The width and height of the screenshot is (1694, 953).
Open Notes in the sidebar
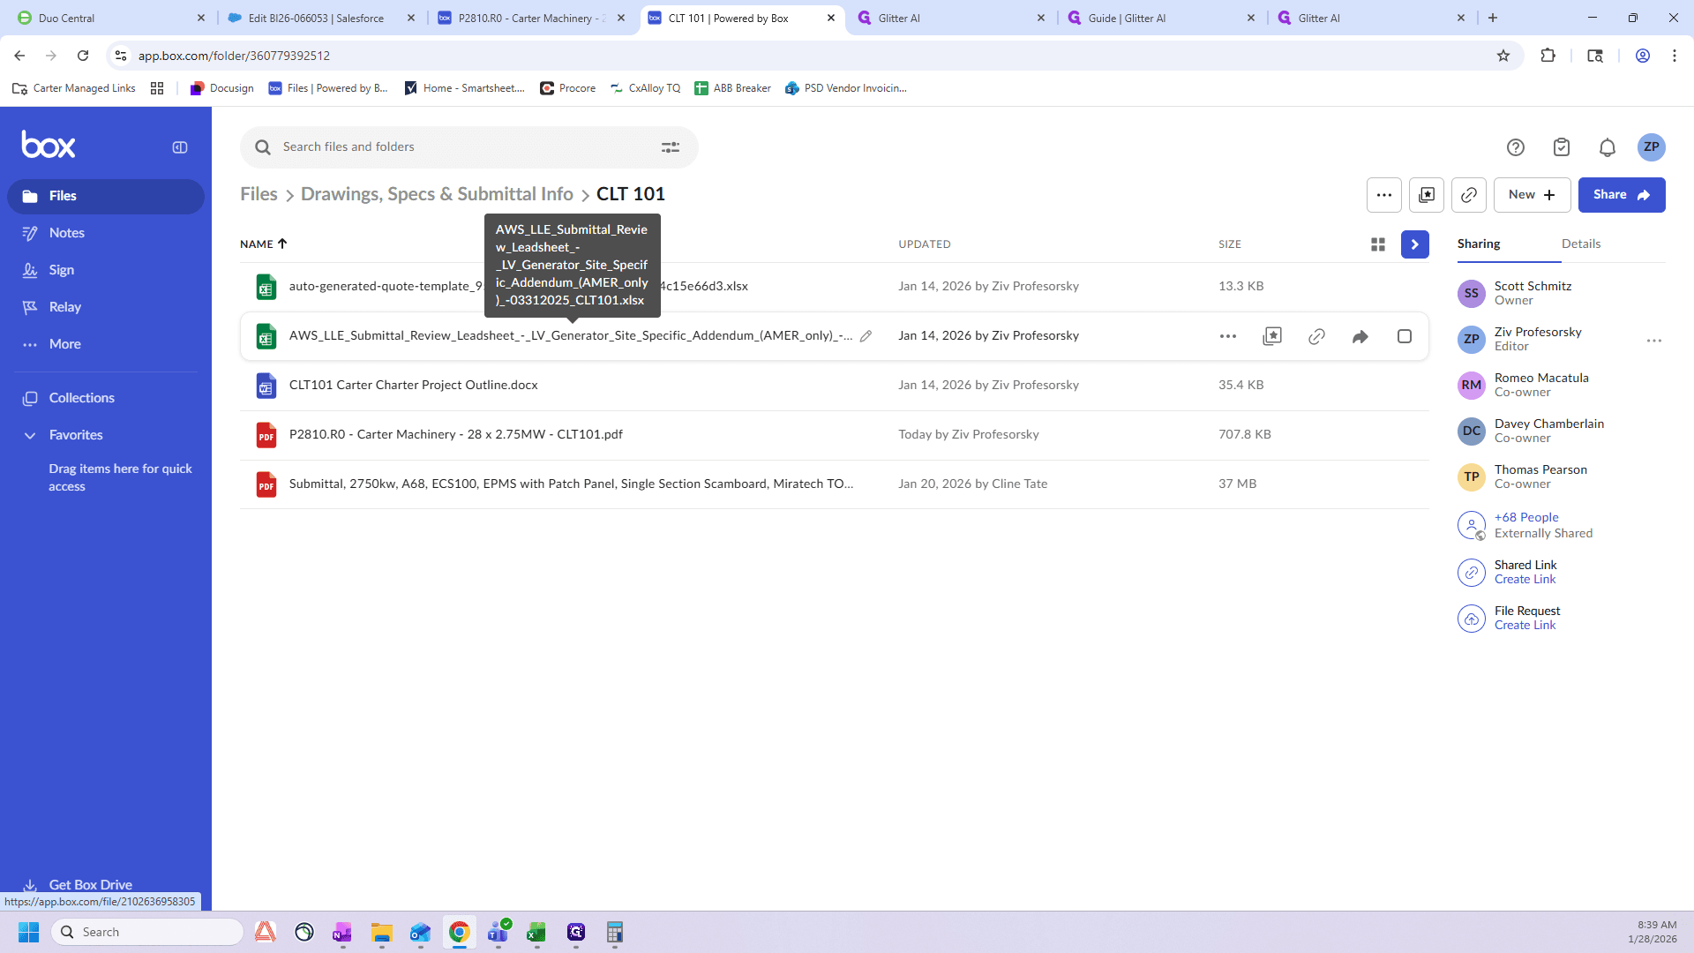tap(66, 233)
